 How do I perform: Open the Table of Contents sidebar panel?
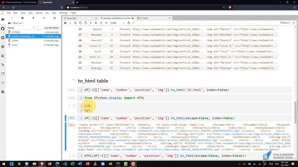[3, 83]
